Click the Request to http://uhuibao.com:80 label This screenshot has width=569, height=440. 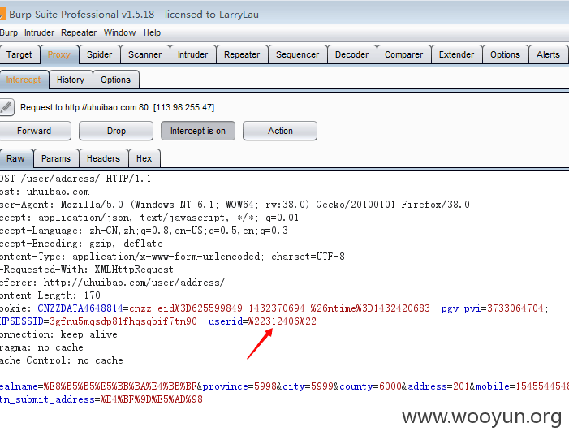tap(84, 107)
